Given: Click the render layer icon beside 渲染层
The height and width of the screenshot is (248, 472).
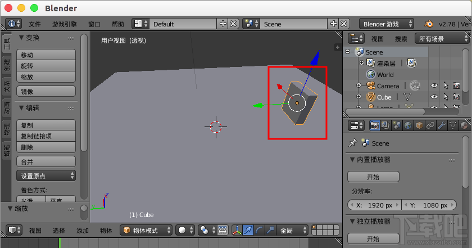Looking at the screenshot, I should pos(411,63).
